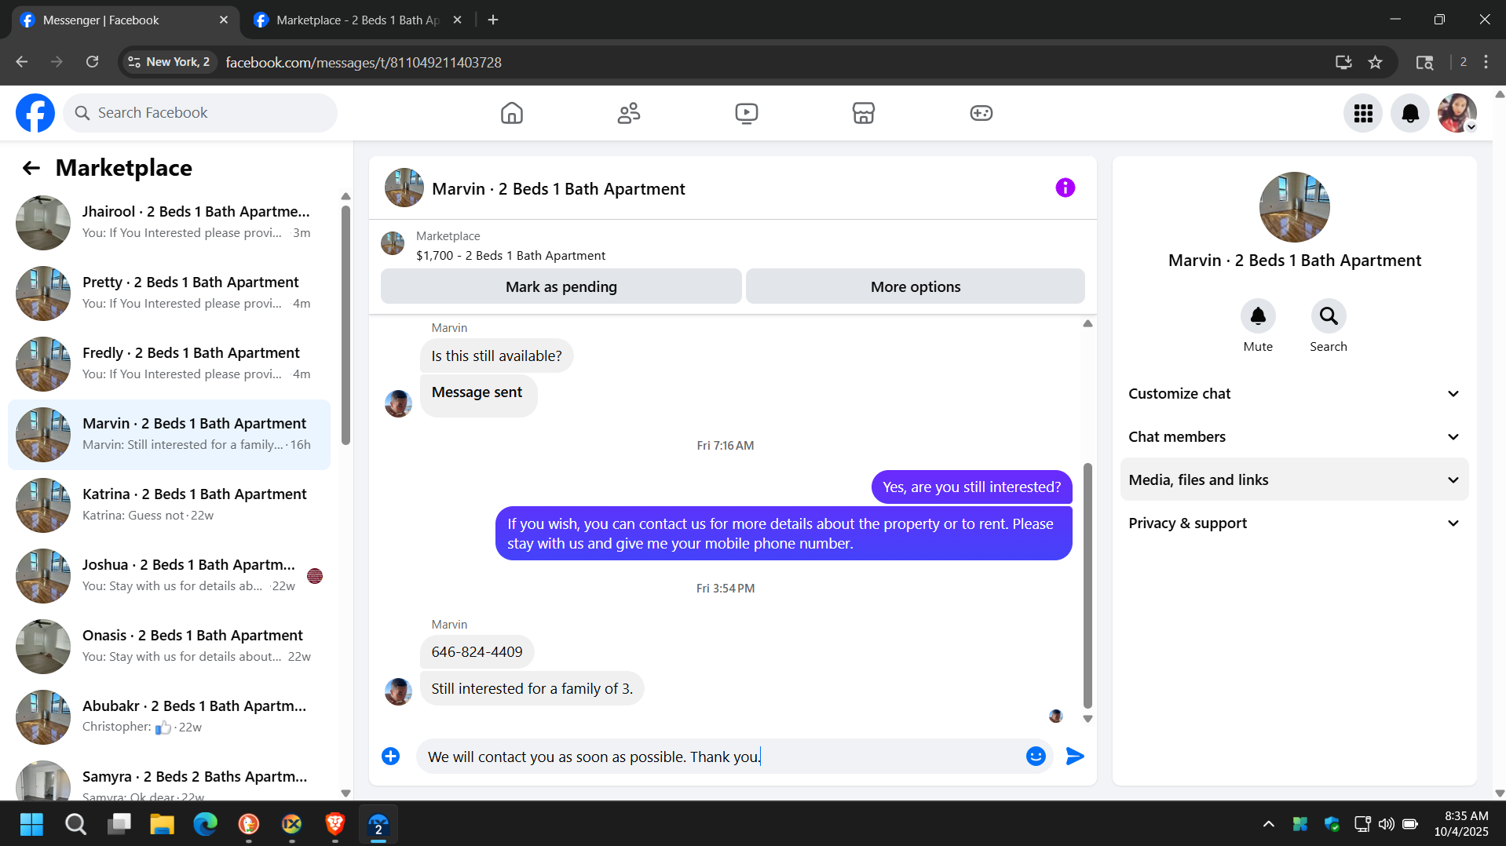Click "Is this still available?" message
The height and width of the screenshot is (846, 1506).
pos(496,356)
